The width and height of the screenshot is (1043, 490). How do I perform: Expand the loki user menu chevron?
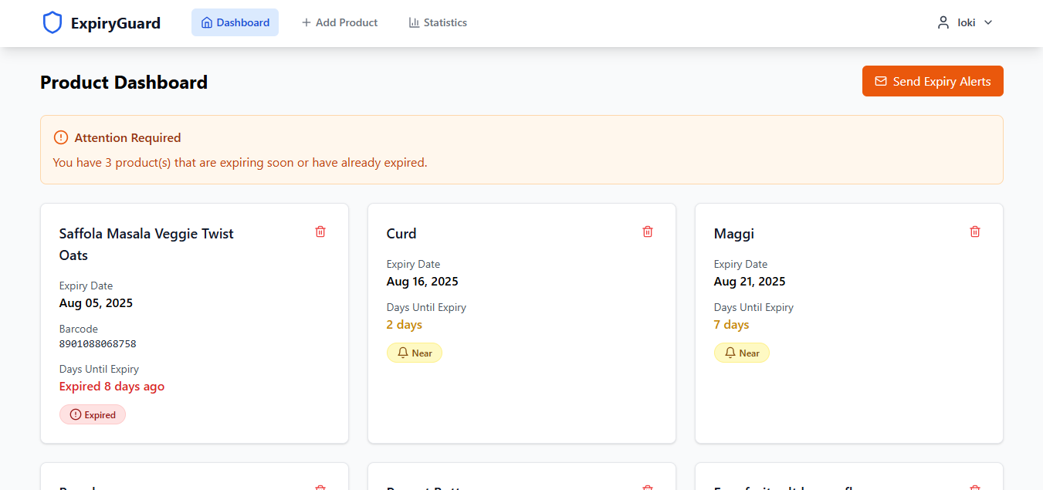point(988,23)
